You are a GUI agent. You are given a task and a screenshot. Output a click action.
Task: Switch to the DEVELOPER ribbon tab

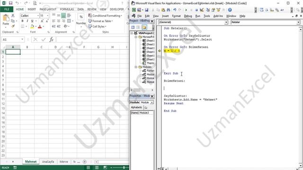(x=117, y=9)
